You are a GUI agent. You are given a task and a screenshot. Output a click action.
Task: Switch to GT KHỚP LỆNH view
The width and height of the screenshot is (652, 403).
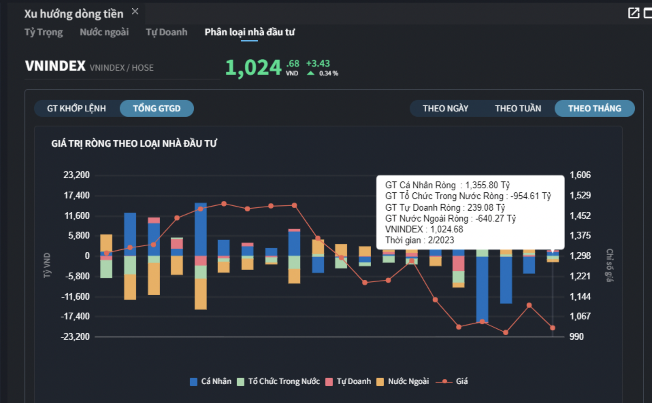pyautogui.click(x=77, y=108)
